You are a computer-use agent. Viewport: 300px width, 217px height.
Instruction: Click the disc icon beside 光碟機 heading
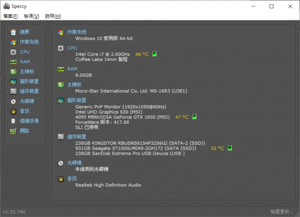[x=61, y=163]
